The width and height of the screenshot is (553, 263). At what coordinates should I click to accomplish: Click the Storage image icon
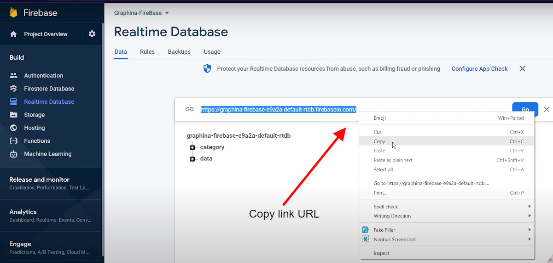pos(13,115)
